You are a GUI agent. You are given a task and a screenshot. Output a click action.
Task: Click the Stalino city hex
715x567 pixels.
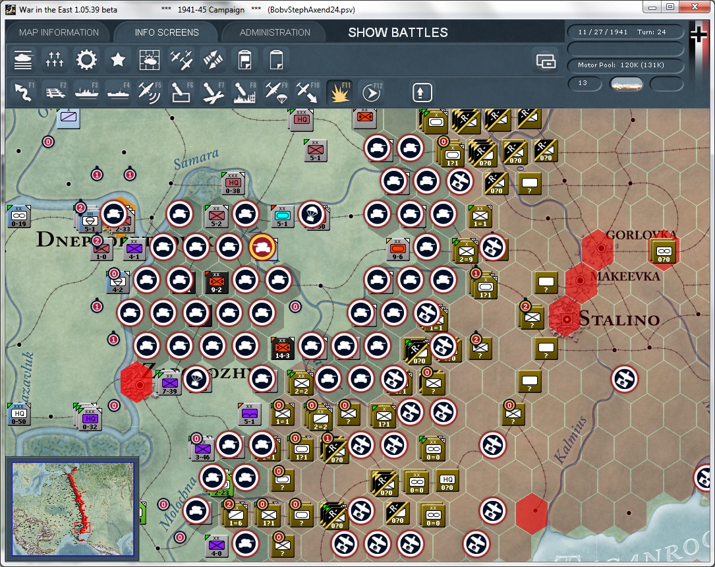(566, 318)
